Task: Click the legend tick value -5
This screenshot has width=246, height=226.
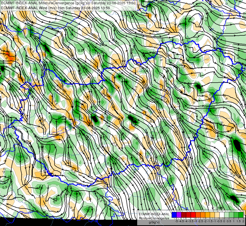Action: [176, 221]
